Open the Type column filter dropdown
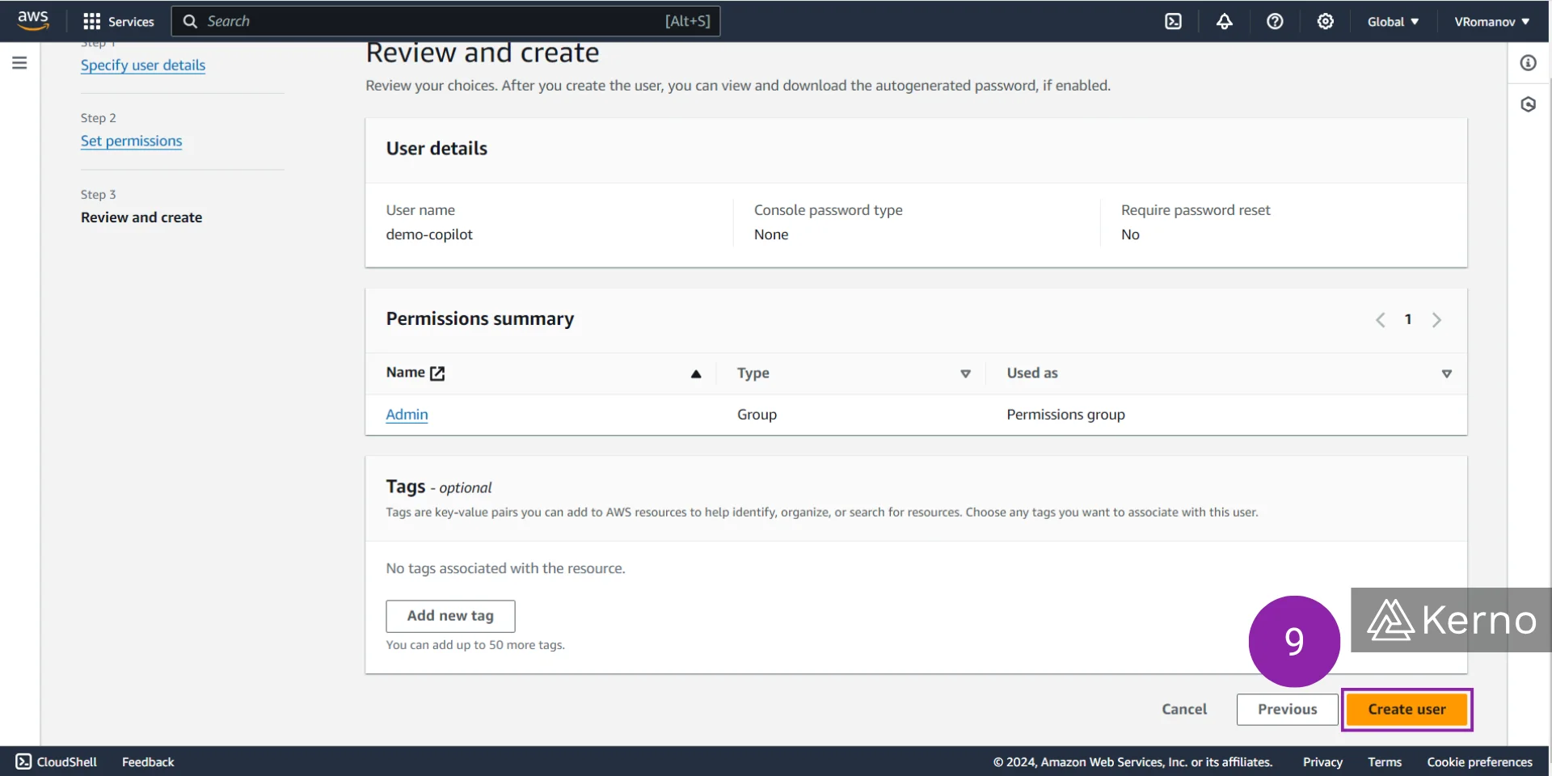1552x776 pixels. coord(965,373)
